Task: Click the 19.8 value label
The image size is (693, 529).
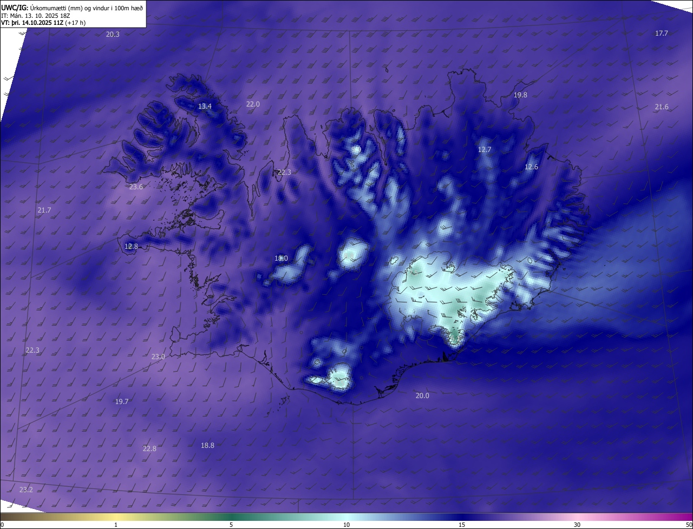Action: pos(520,95)
